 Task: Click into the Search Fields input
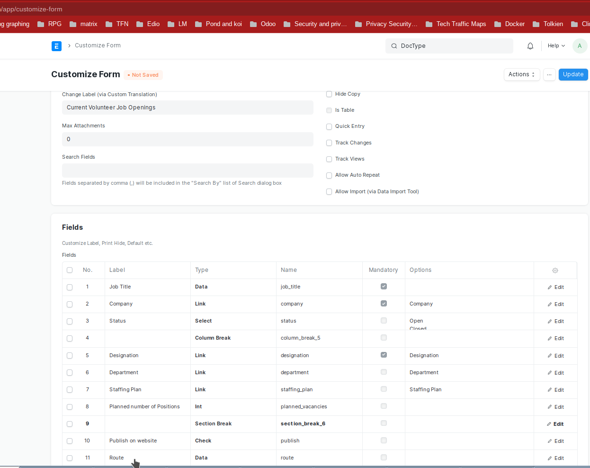188,171
